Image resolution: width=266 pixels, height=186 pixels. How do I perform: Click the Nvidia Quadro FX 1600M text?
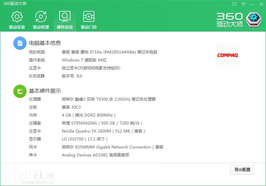[103, 131]
